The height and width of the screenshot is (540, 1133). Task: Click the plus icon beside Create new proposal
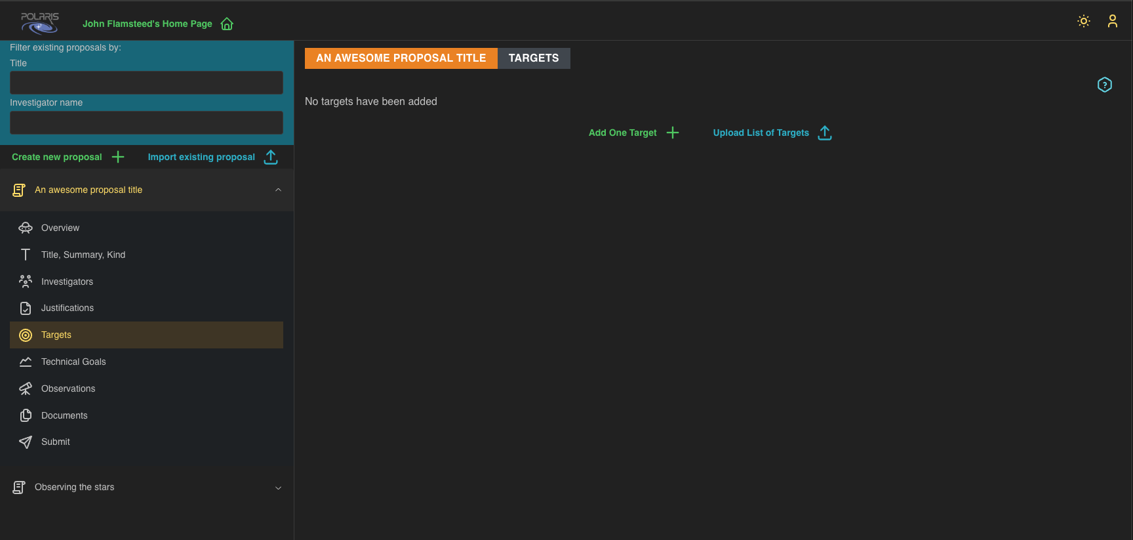pyautogui.click(x=118, y=157)
